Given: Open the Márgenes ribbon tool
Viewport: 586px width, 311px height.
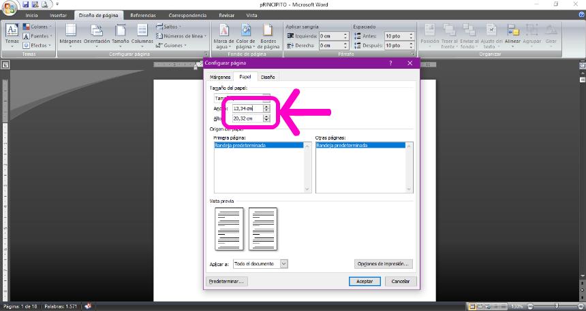Looking at the screenshot, I should (x=70, y=33).
